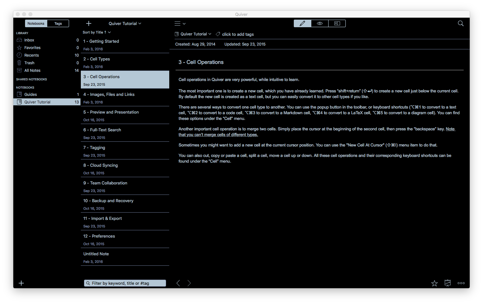
Task: Focus the Filter by keyword field
Action: (x=125, y=283)
